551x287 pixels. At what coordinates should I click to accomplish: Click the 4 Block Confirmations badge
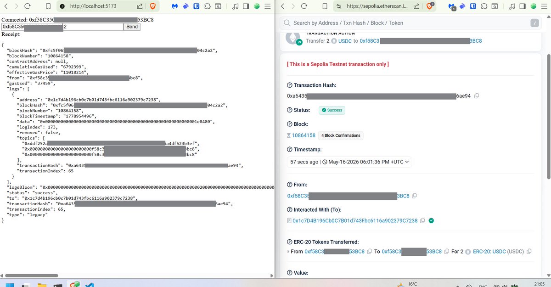(341, 135)
